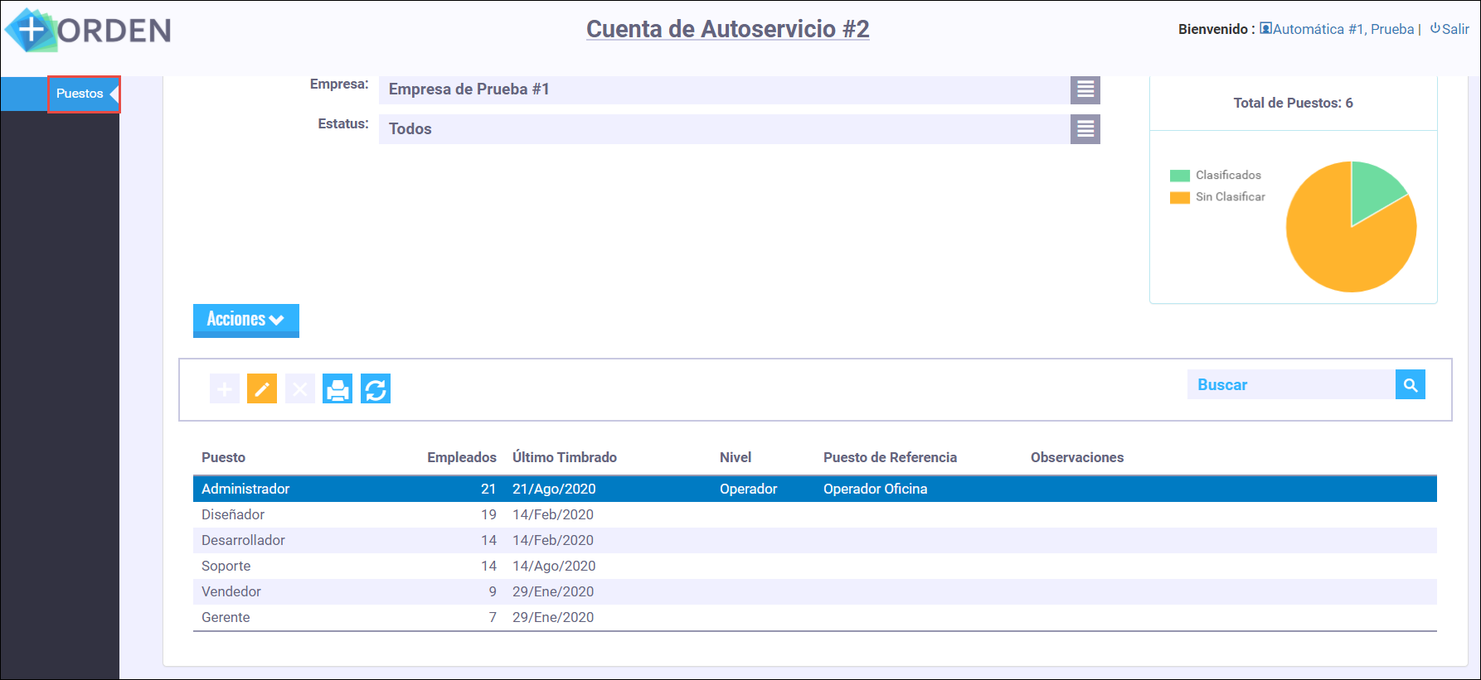Click the refresh icon in toolbar
The width and height of the screenshot is (1481, 680).
(376, 388)
